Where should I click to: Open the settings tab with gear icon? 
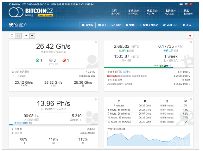pos(187,25)
